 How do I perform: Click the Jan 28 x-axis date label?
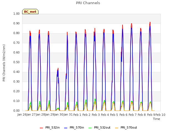[x=40, y=115]
